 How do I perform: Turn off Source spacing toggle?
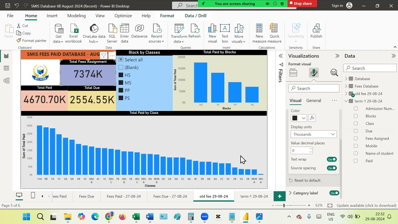(332, 168)
